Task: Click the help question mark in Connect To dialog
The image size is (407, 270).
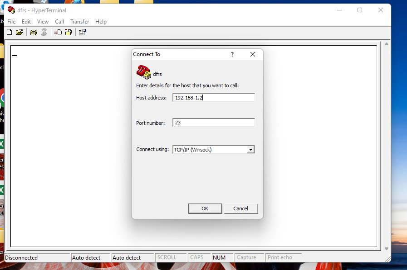Action: pyautogui.click(x=232, y=54)
